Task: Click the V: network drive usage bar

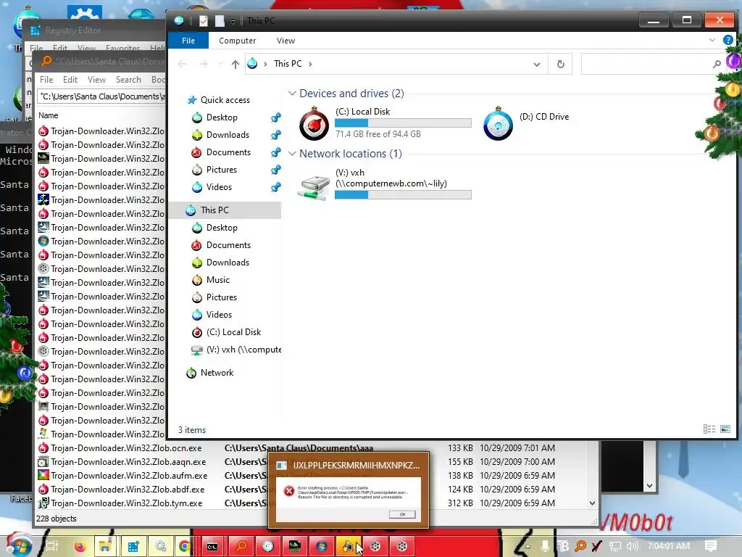Action: click(403, 194)
